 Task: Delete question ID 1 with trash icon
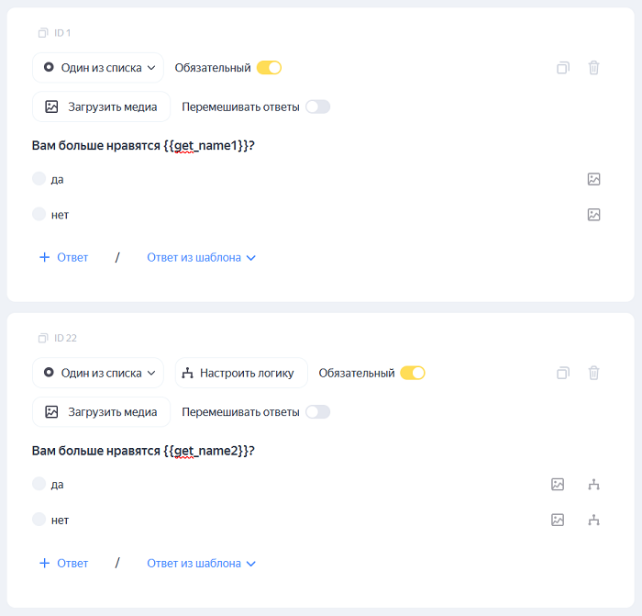[593, 68]
